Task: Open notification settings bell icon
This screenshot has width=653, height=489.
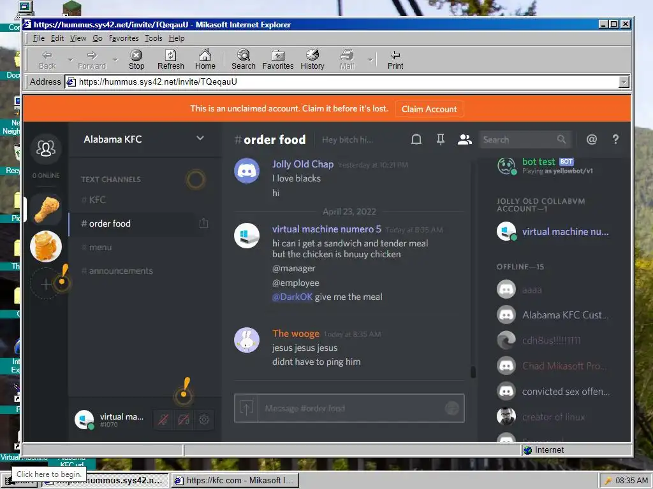Action: click(416, 139)
